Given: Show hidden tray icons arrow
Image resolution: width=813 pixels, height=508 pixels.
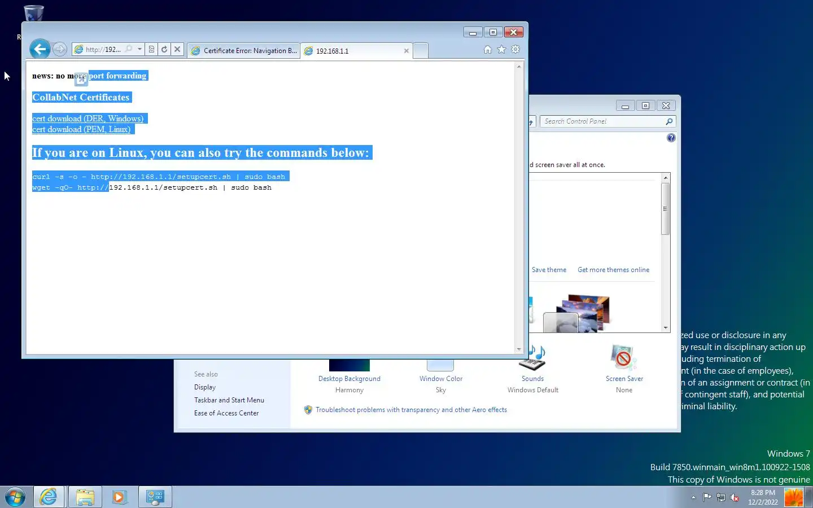Looking at the screenshot, I should coord(693,497).
